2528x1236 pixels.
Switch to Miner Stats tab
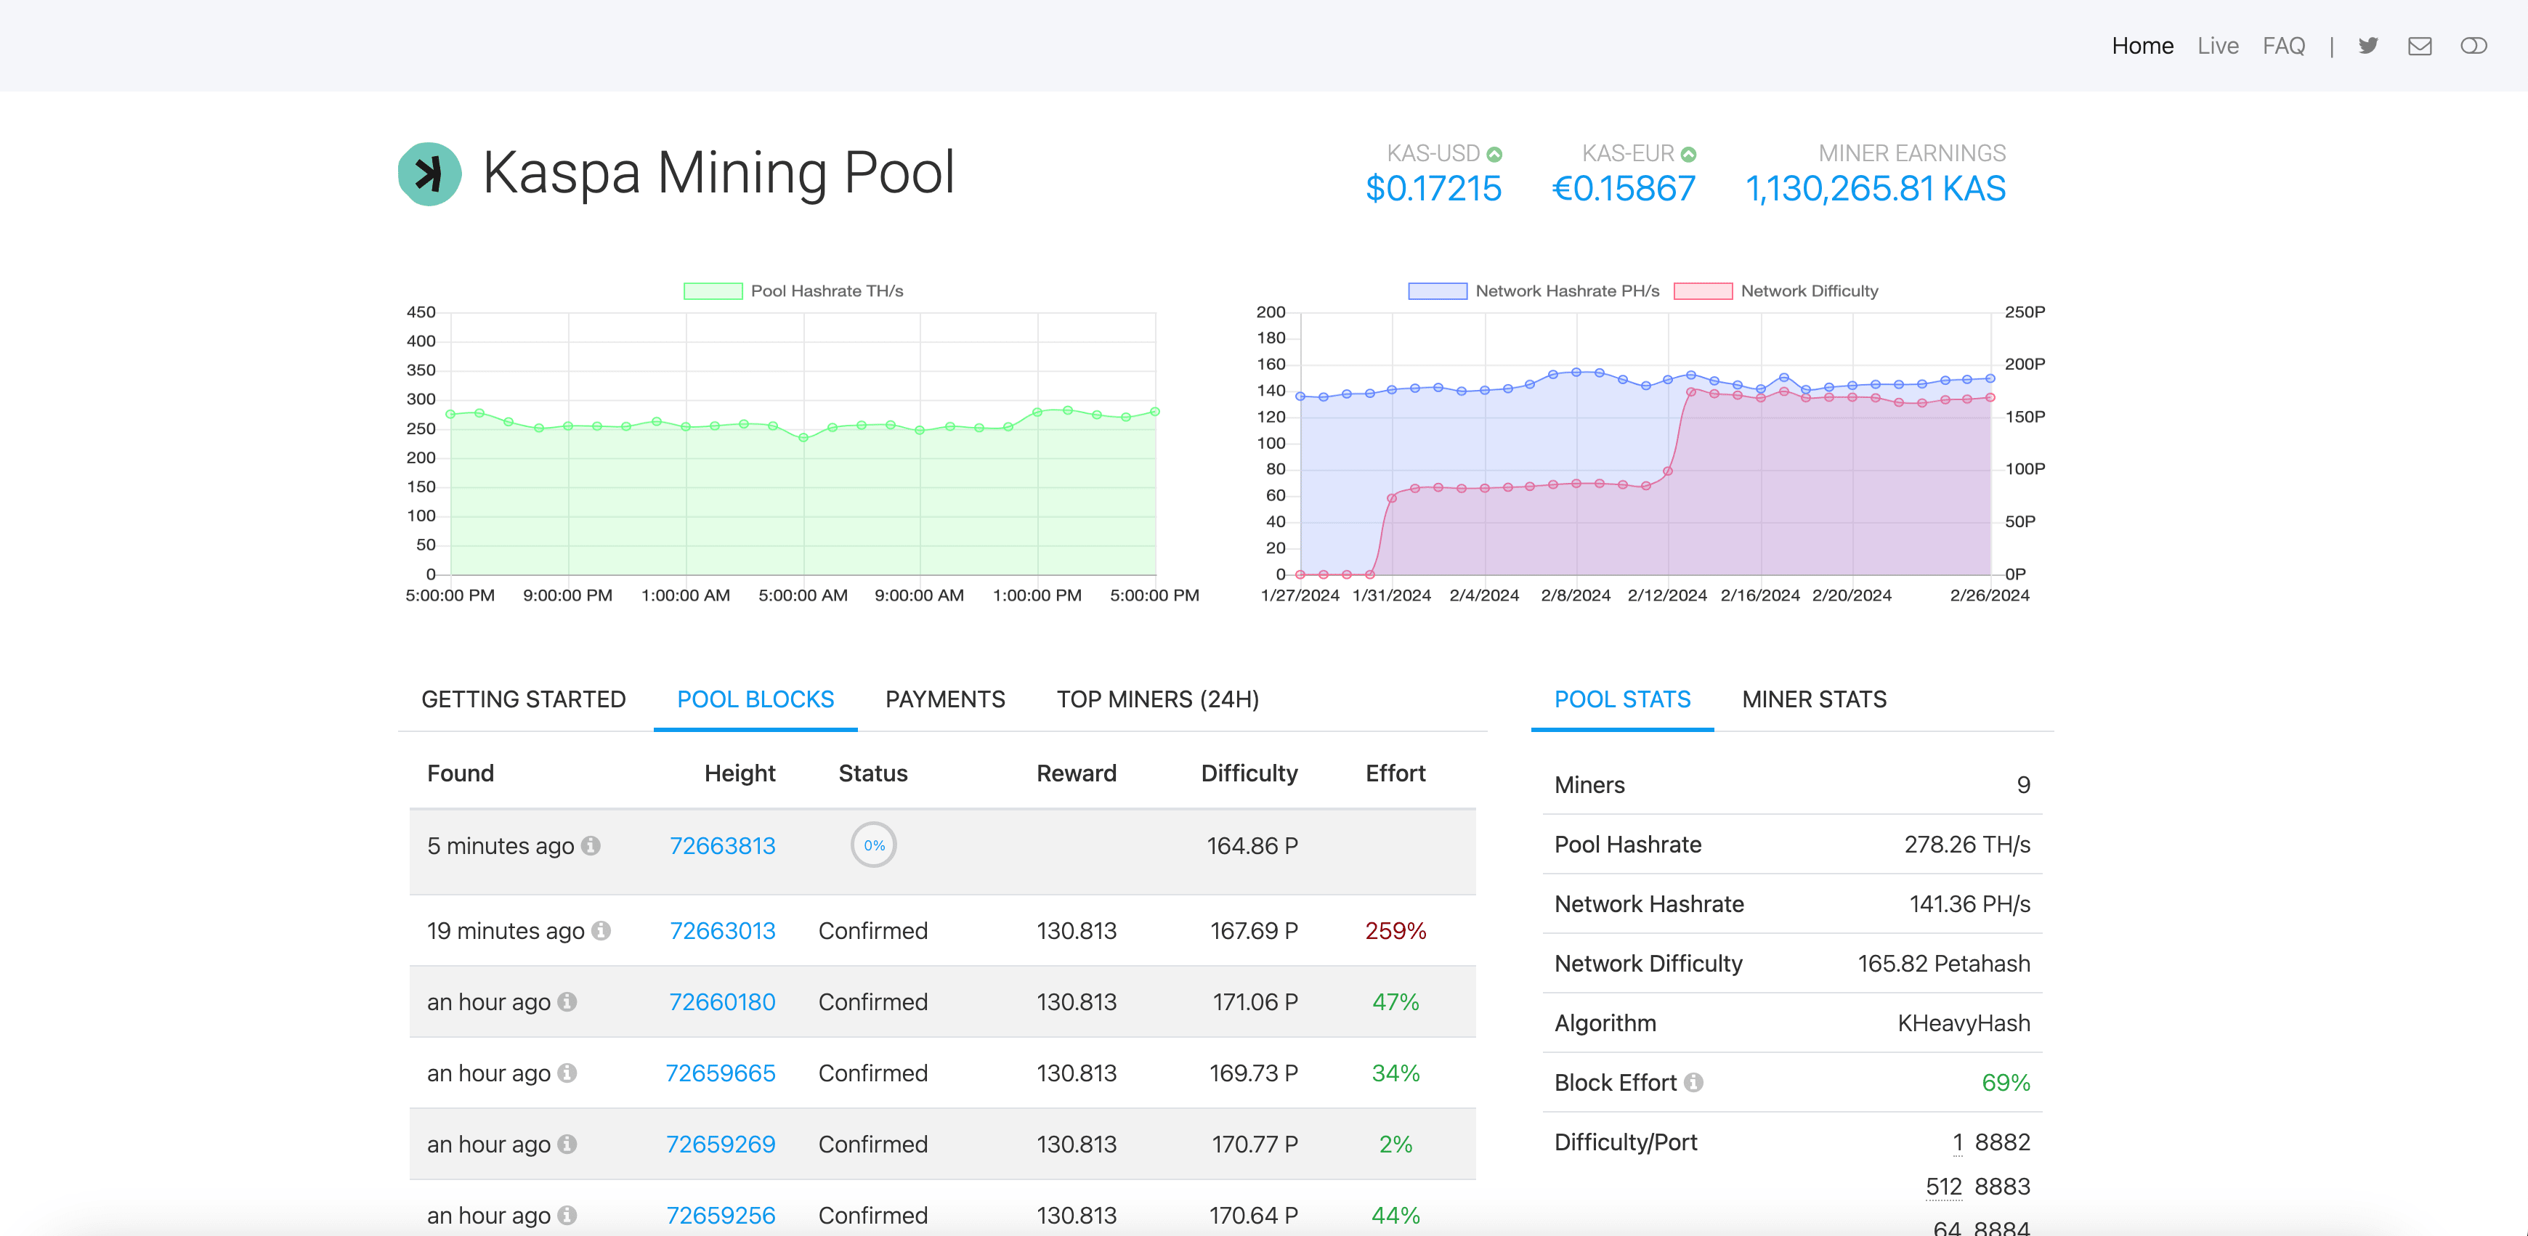pos(1814,699)
